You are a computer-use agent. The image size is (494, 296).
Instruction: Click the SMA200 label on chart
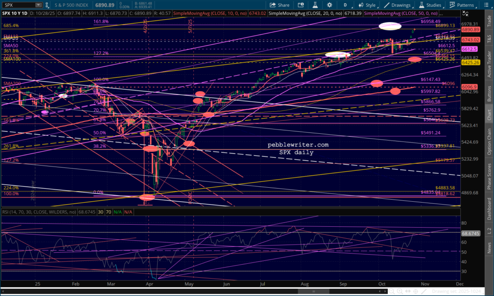tap(12, 84)
